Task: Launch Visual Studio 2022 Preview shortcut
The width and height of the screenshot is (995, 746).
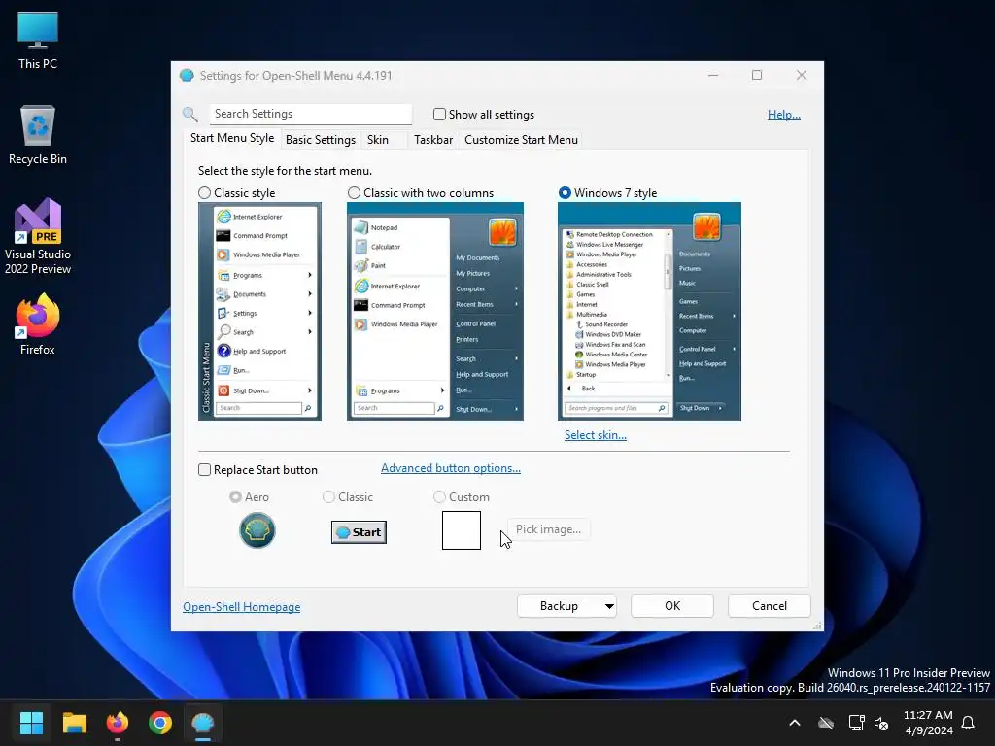Action: tap(38, 236)
